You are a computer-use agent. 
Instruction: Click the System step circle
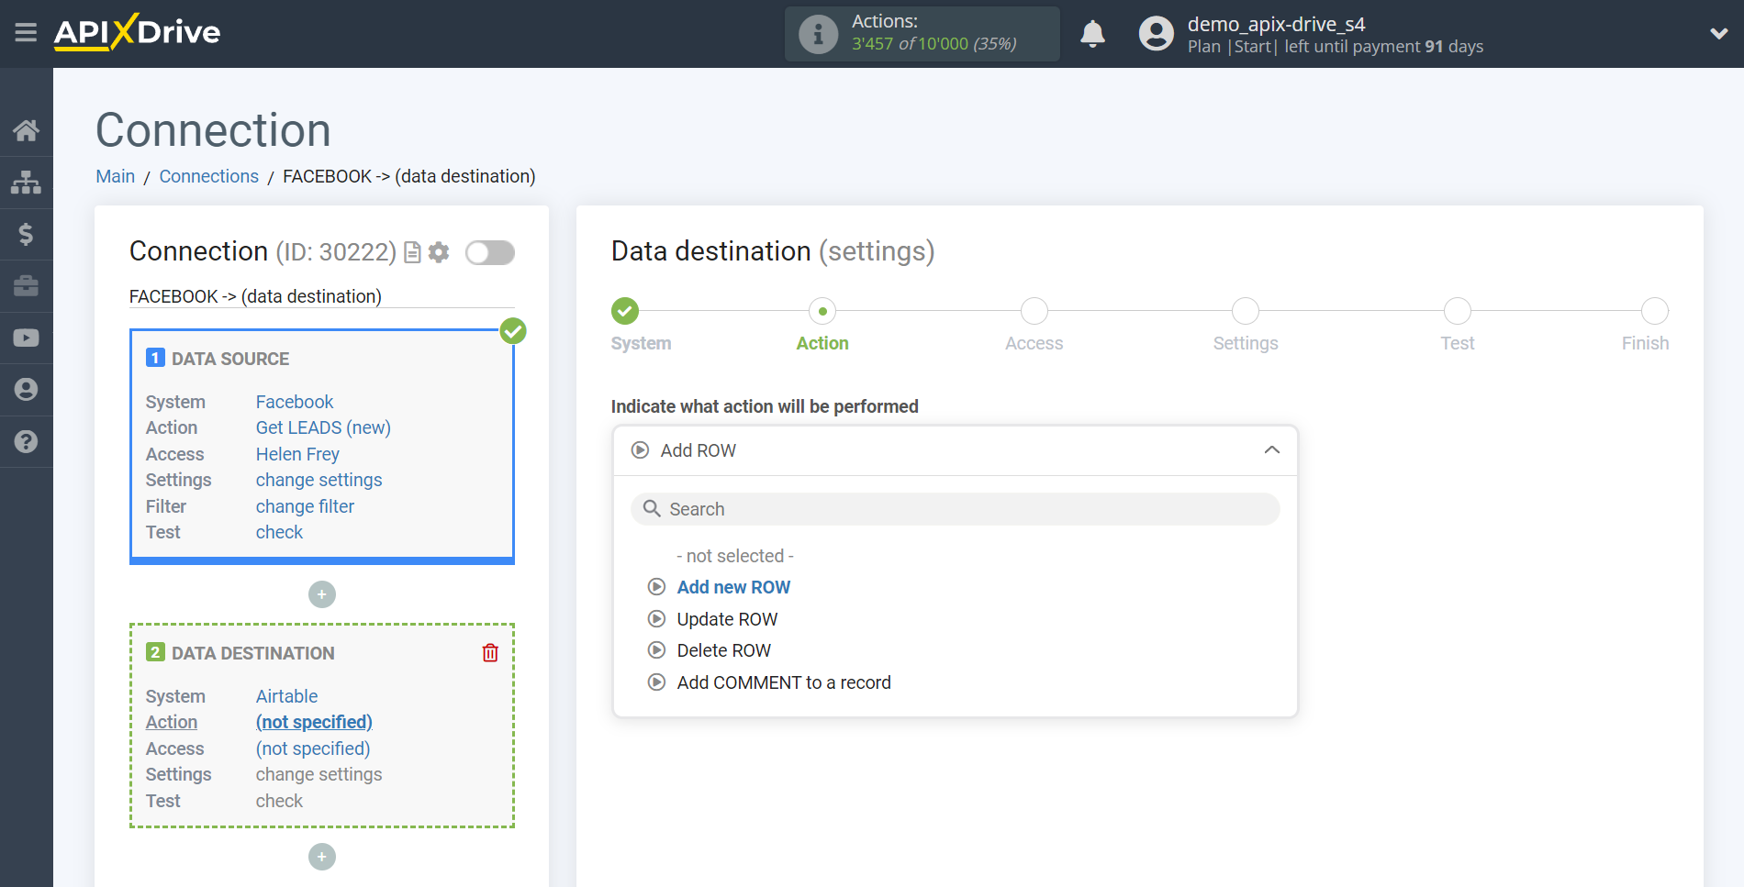pos(625,311)
